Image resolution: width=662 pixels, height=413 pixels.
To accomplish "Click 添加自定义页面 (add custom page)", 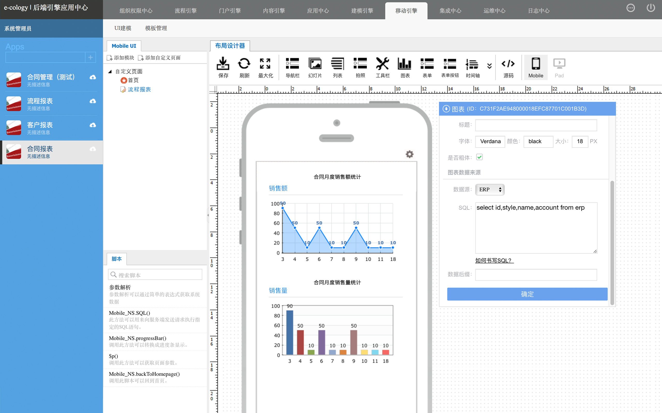I will pyautogui.click(x=160, y=58).
